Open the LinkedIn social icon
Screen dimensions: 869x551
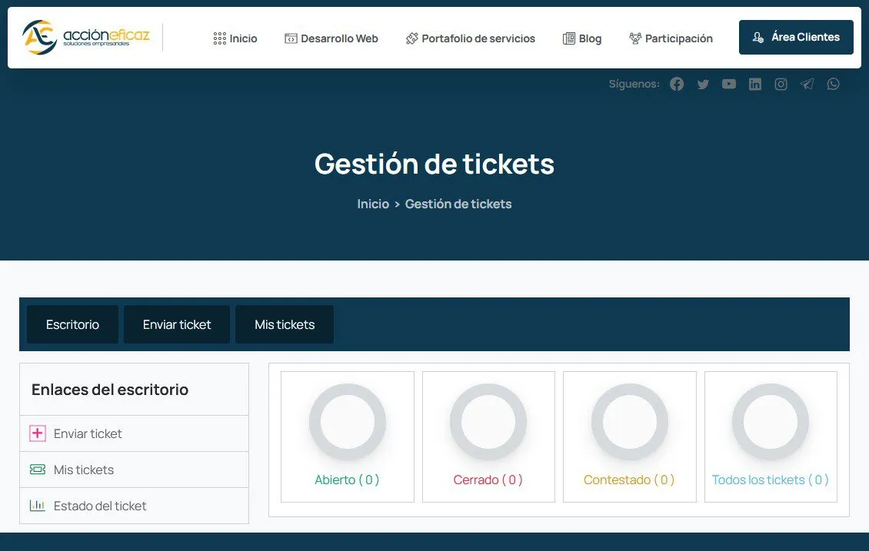(755, 85)
